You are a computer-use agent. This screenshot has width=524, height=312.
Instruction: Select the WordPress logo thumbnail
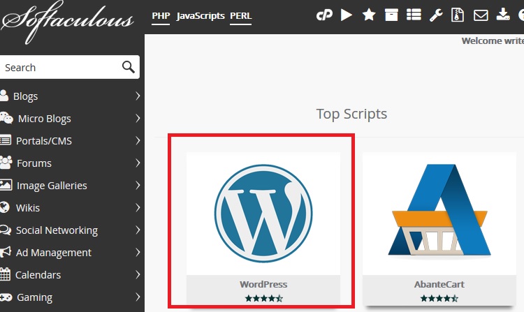coord(263,214)
